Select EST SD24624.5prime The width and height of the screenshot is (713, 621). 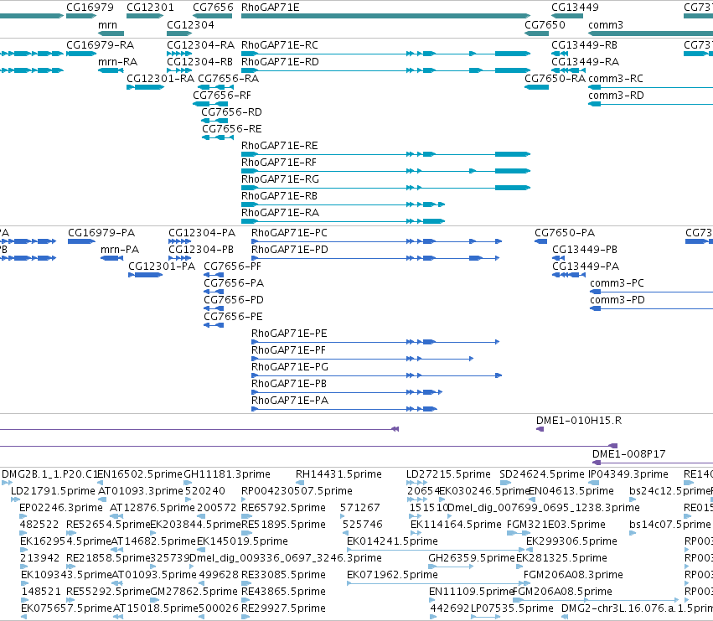tap(541, 475)
